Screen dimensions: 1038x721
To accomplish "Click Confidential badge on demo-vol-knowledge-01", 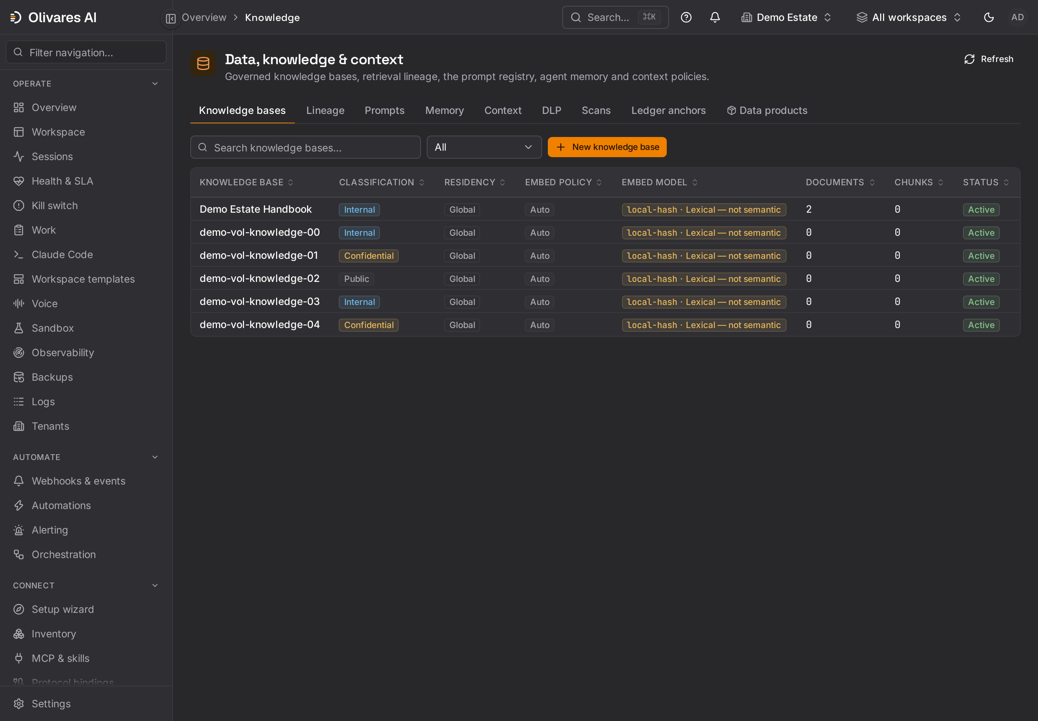I will [369, 256].
